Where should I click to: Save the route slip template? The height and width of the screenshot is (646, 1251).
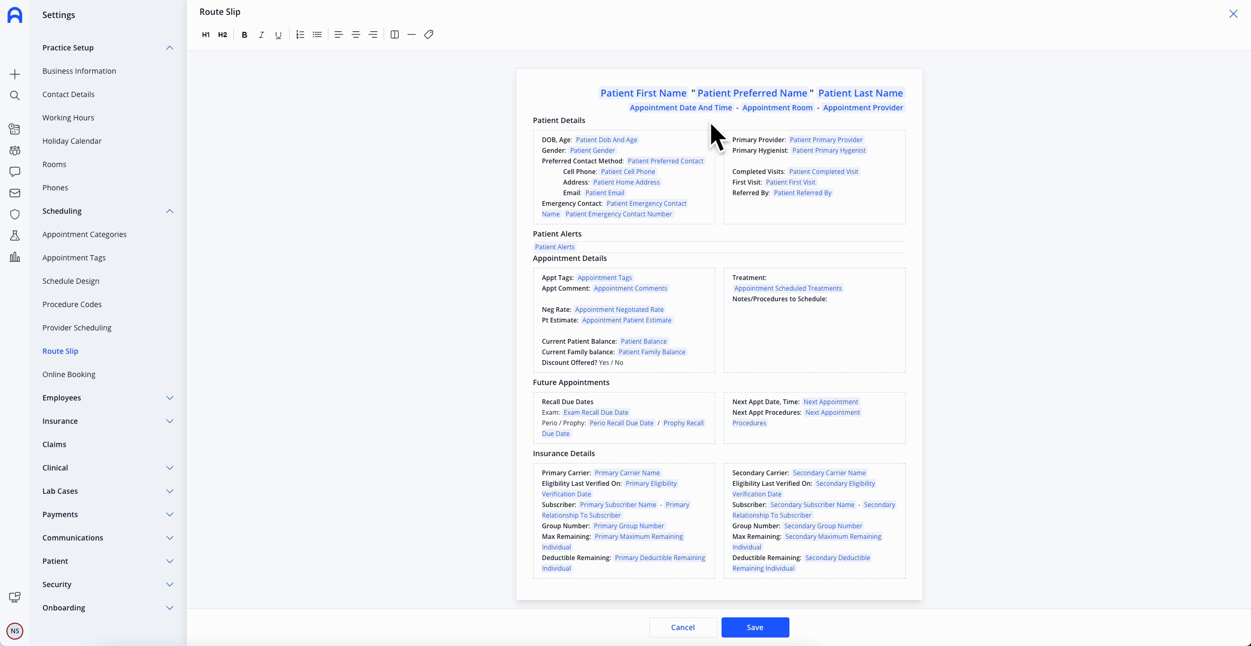coord(755,627)
